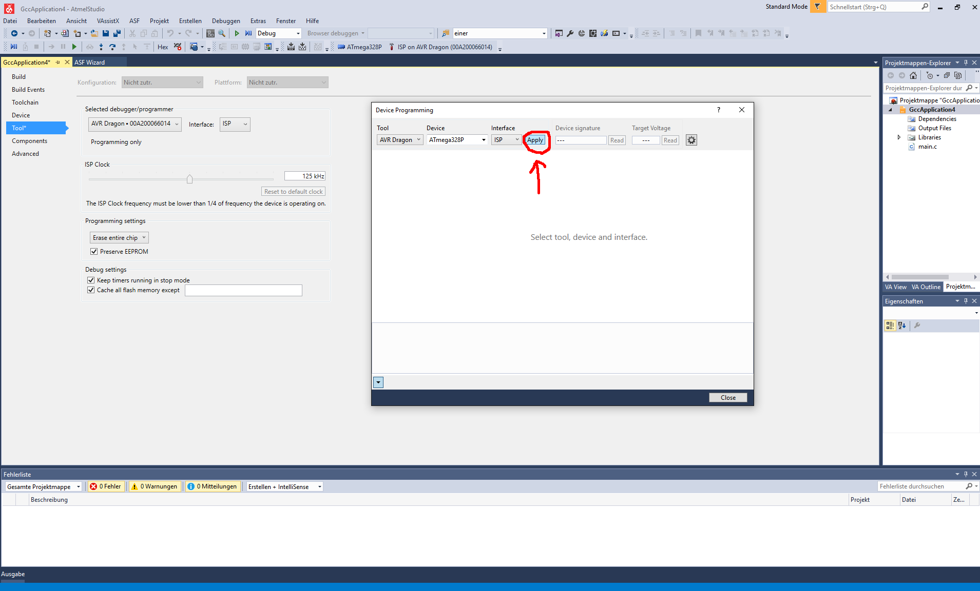Viewport: 980px width, 591px height.
Task: Click the Step Into arrow icon
Action: [101, 47]
